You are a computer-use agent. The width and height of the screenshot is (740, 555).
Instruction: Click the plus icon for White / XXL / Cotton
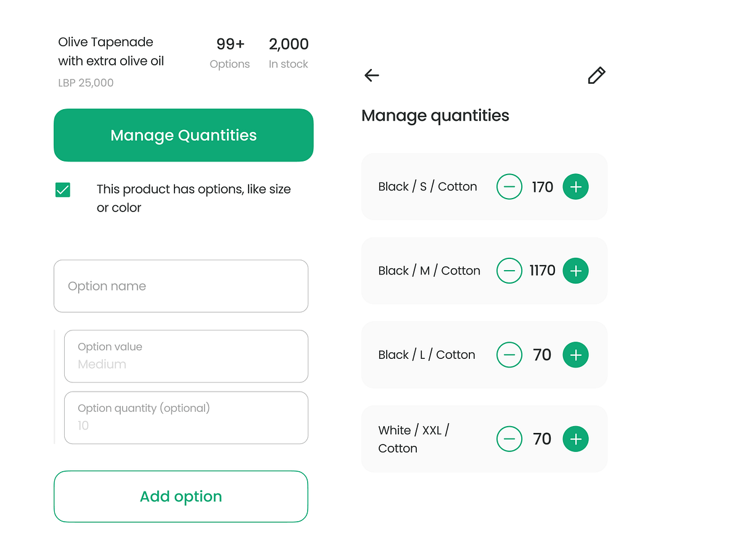pos(575,438)
